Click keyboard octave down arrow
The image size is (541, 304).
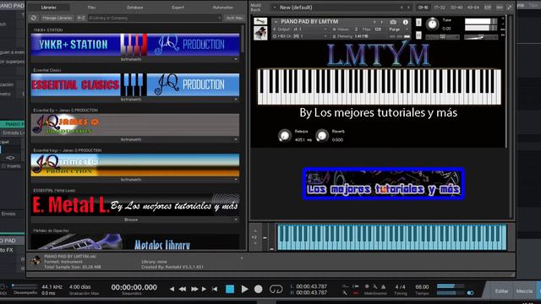[x=255, y=243]
